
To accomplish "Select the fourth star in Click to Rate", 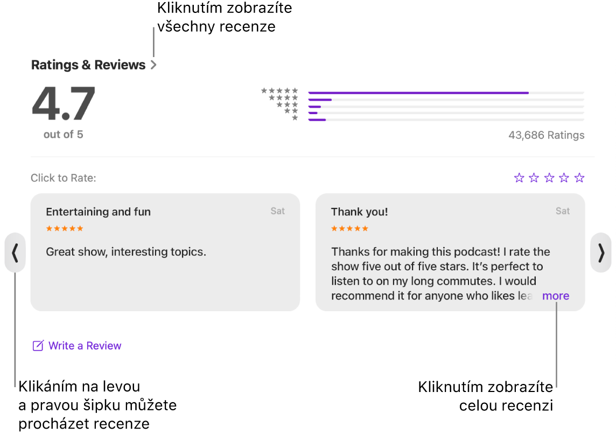I will point(564,177).
